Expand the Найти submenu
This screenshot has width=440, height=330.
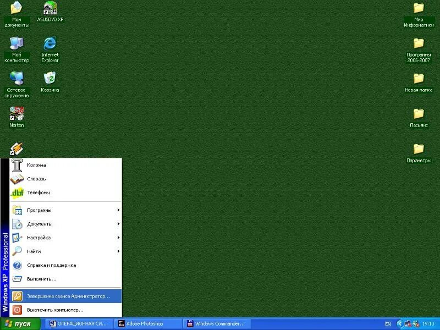tap(65, 251)
